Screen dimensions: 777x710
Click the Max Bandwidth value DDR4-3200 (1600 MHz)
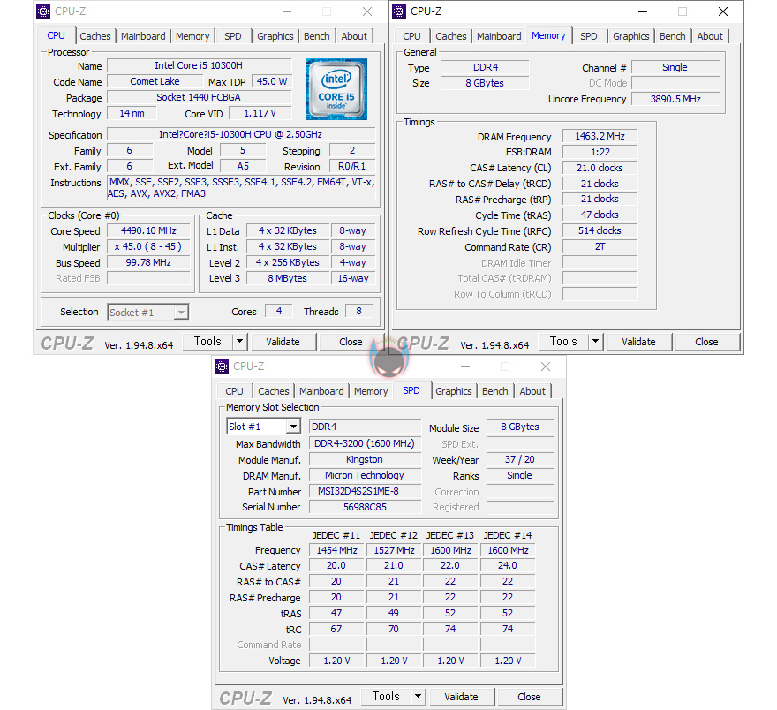(366, 443)
